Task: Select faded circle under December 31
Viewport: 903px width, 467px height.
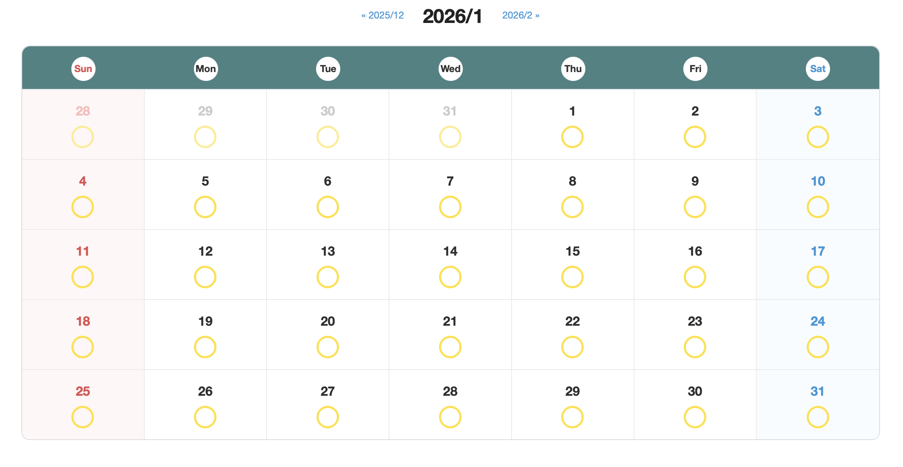Action: click(x=450, y=137)
